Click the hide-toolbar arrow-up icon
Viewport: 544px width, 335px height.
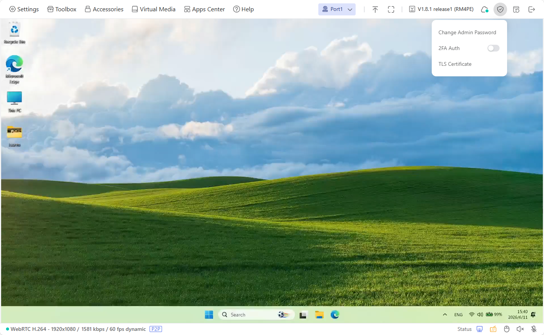click(375, 9)
